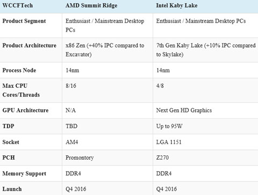
Task: Click the 8/16 cores/threads value
Action: click(x=71, y=86)
